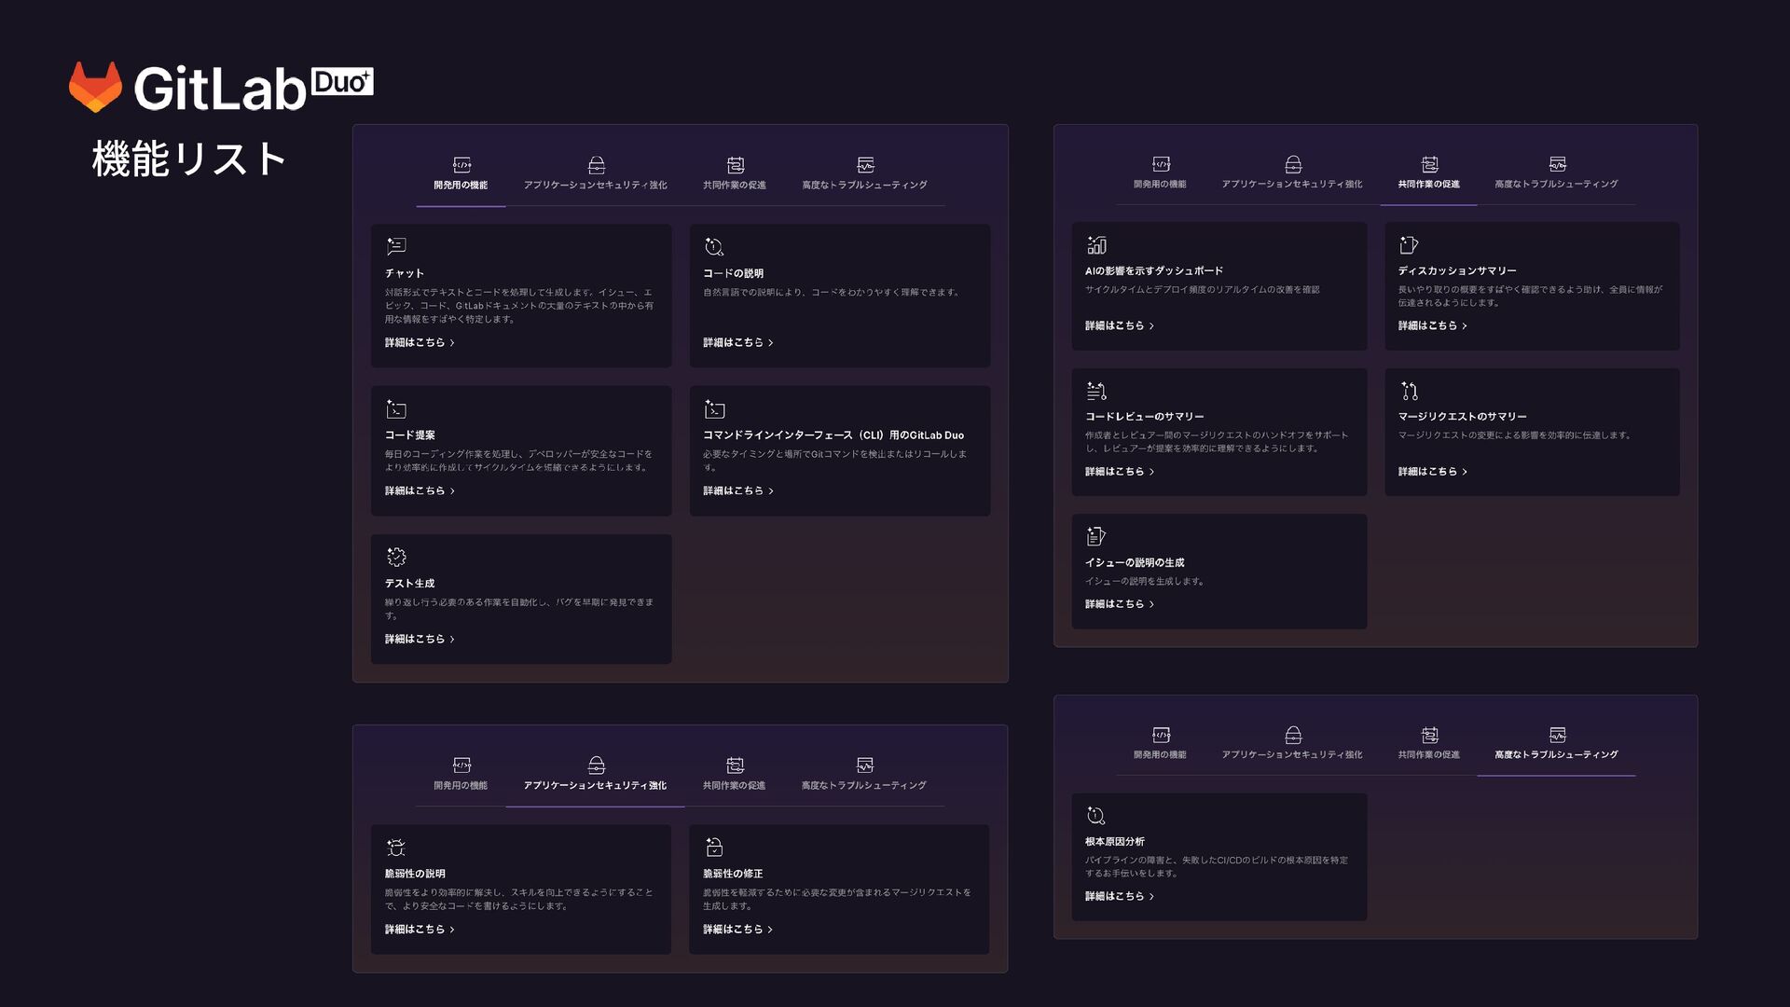1790x1007 pixels.
Task: Click the コードの説明 card title
Action: (734, 273)
